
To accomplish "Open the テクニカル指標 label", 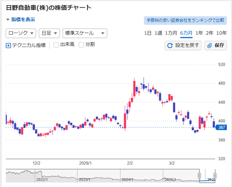I will 29,45.
